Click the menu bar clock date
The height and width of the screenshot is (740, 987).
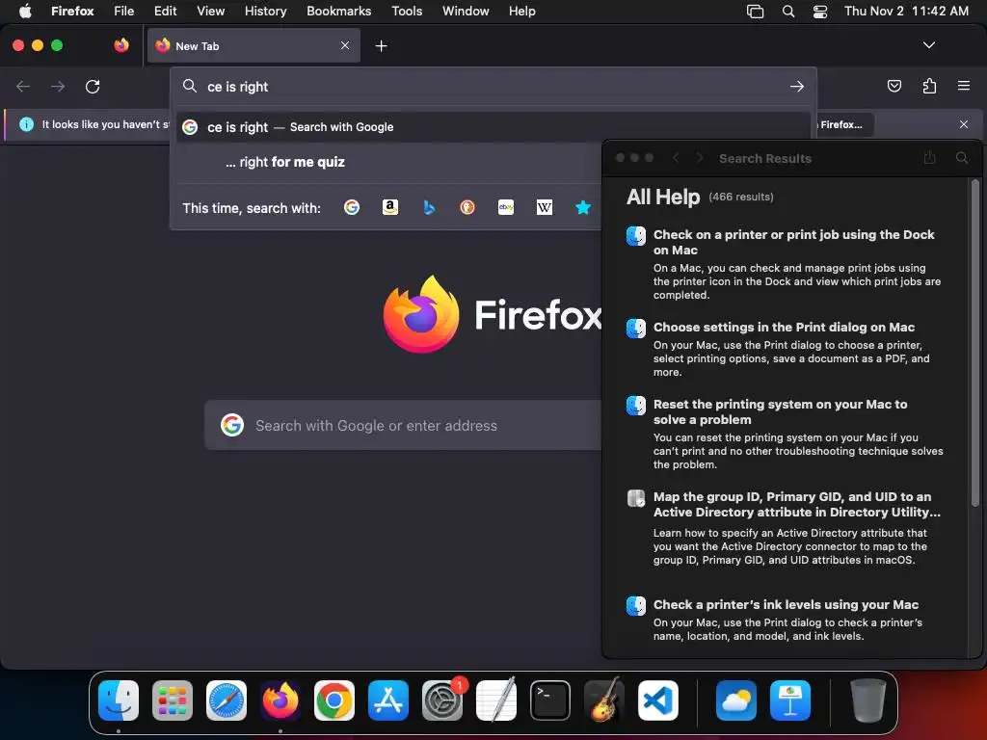906,11
